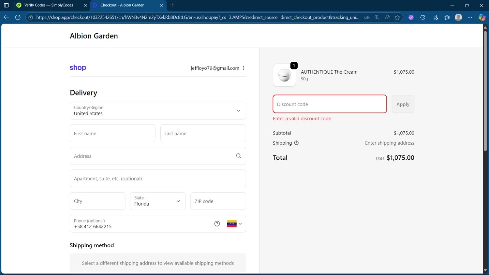Click the AUTHENTIQUE The Cream product thumbnail
The width and height of the screenshot is (489, 275).
284,75
